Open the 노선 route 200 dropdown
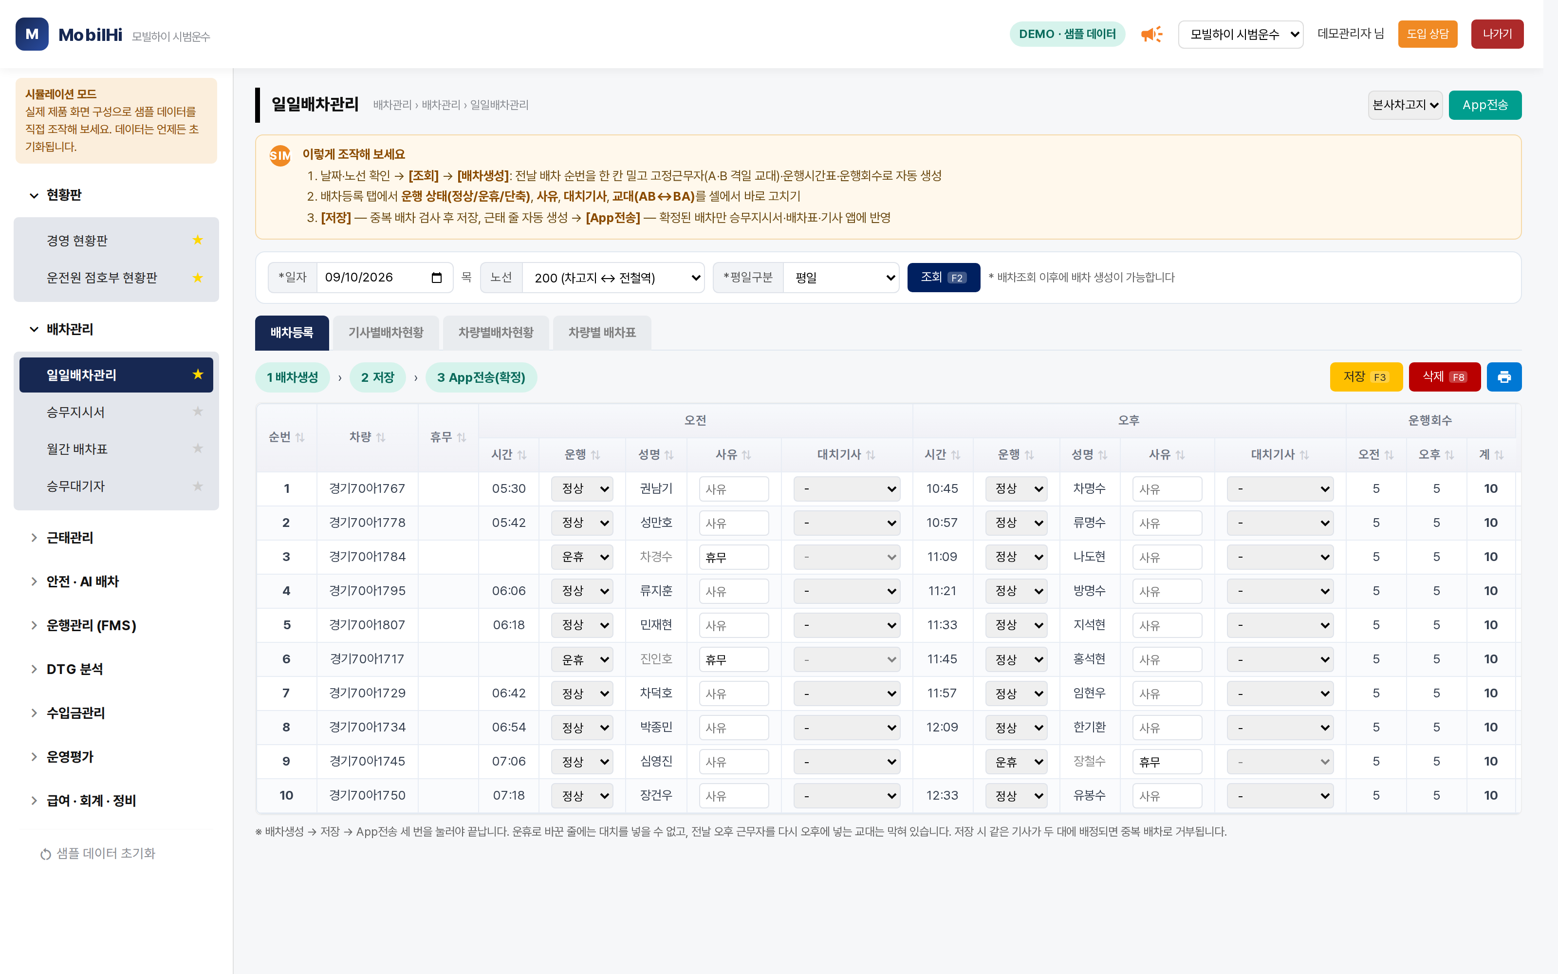The width and height of the screenshot is (1558, 974). [x=613, y=278]
